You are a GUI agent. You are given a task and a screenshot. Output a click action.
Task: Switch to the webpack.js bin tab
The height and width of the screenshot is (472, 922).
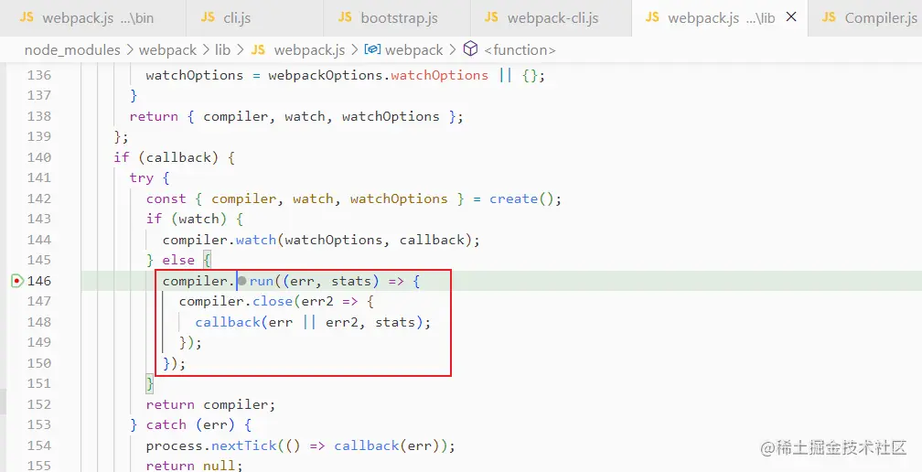click(x=93, y=18)
